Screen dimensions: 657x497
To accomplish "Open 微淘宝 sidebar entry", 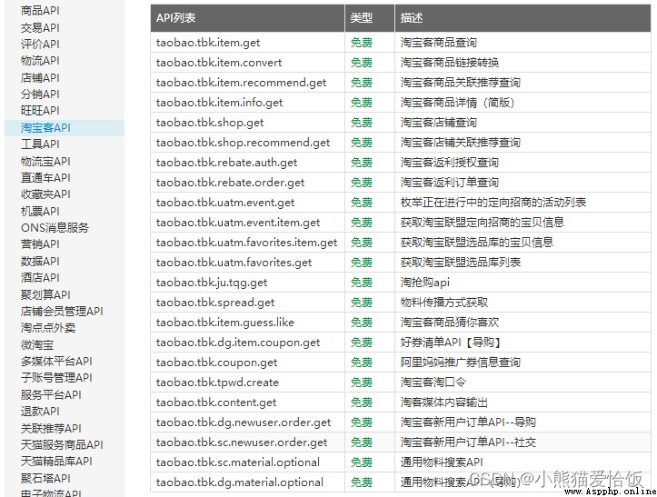I will click(37, 344).
